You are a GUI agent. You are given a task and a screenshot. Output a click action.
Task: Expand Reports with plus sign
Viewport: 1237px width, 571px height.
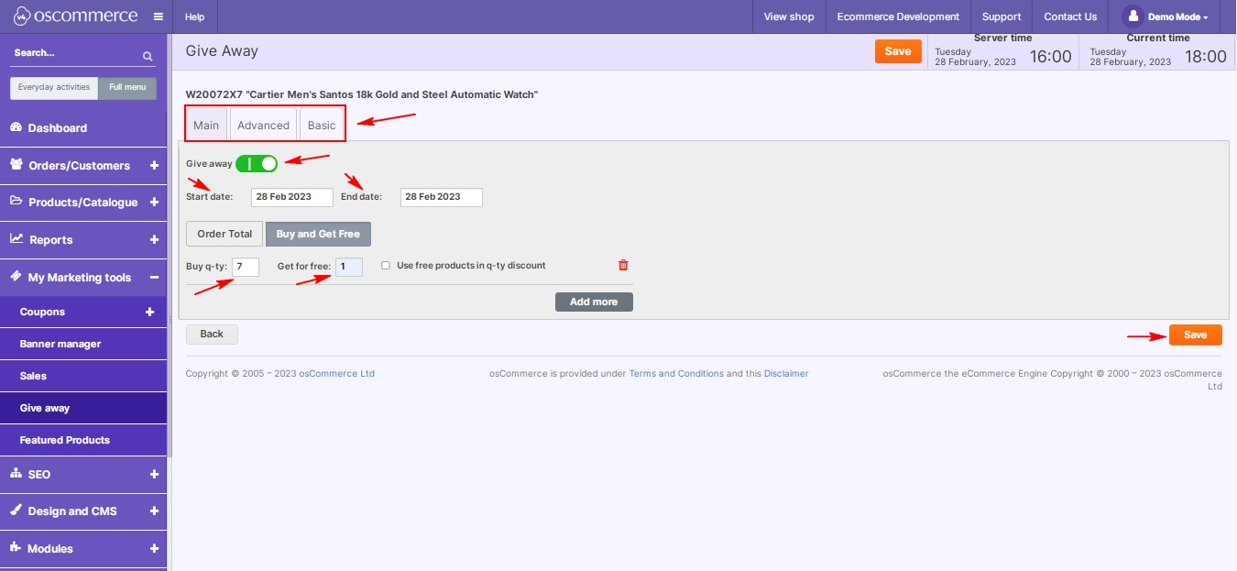pos(154,239)
